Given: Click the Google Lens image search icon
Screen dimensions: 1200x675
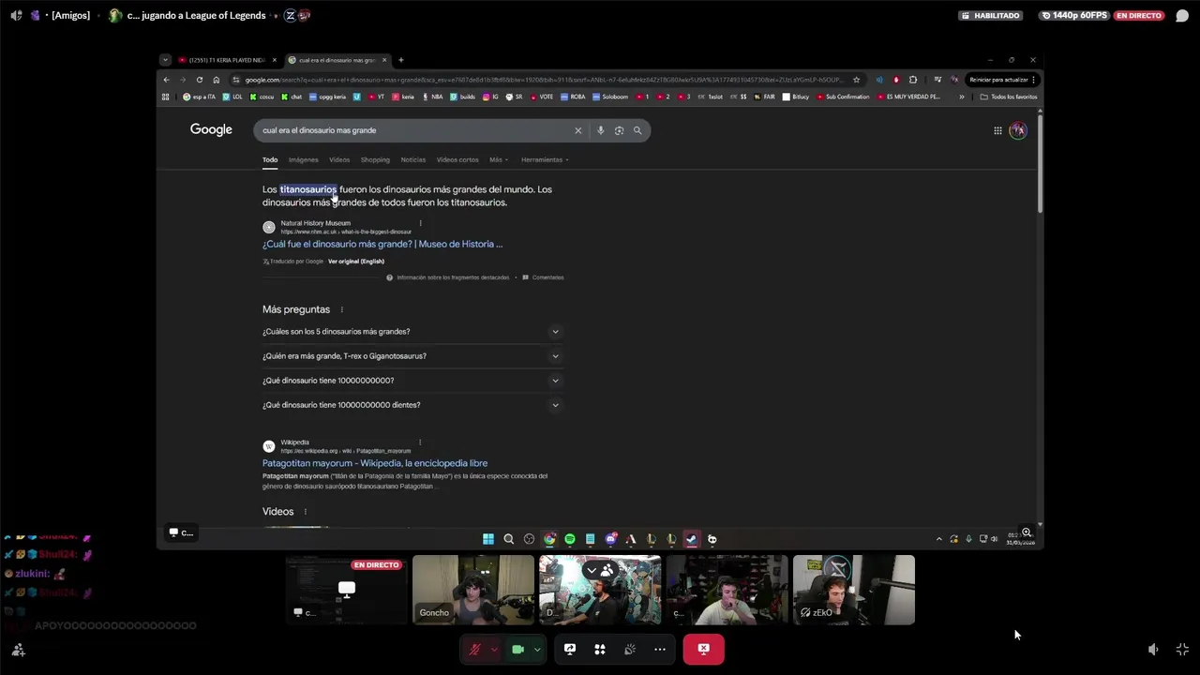Looking at the screenshot, I should 619,130.
